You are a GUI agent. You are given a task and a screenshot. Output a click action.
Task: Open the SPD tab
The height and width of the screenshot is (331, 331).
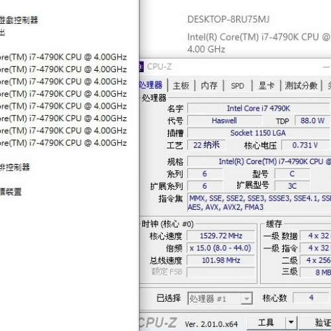238,85
